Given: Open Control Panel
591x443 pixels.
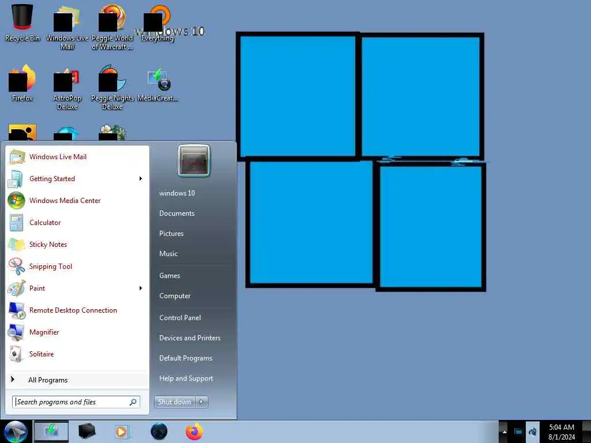Looking at the screenshot, I should pos(180,318).
